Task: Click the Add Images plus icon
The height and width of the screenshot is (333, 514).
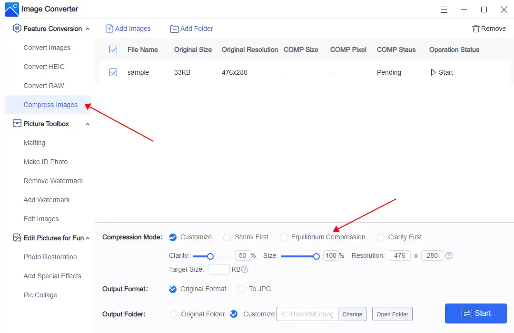Action: pyautogui.click(x=109, y=29)
